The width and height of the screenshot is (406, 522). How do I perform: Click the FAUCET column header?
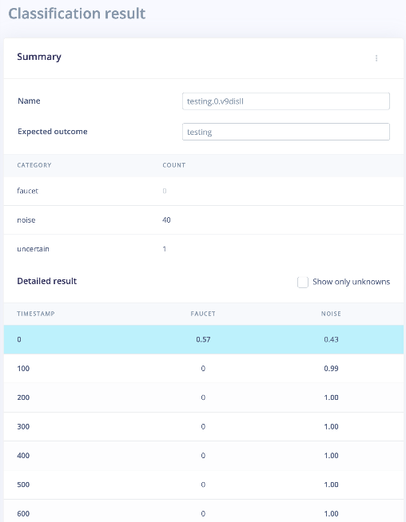coord(203,314)
